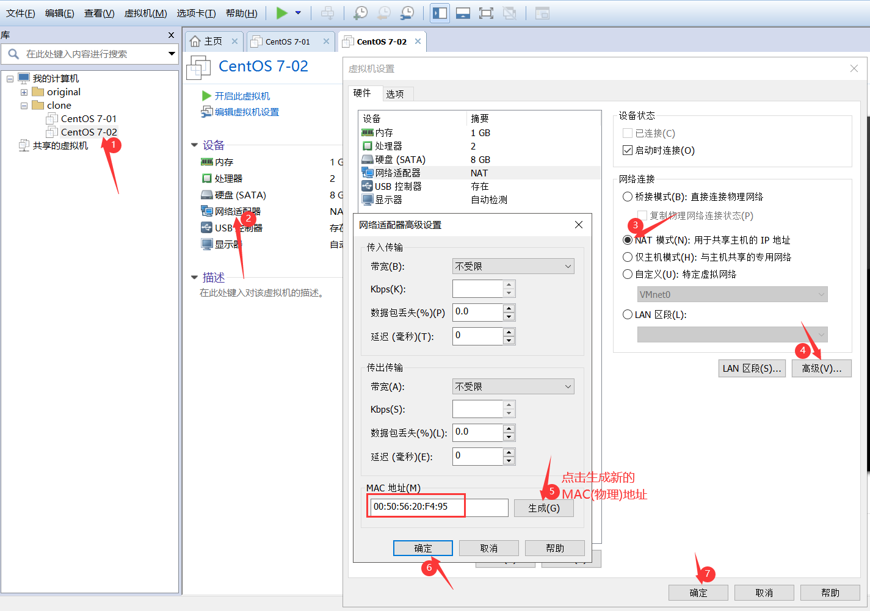Select the LAN 区段(L) radio button
The width and height of the screenshot is (870, 611).
628,314
